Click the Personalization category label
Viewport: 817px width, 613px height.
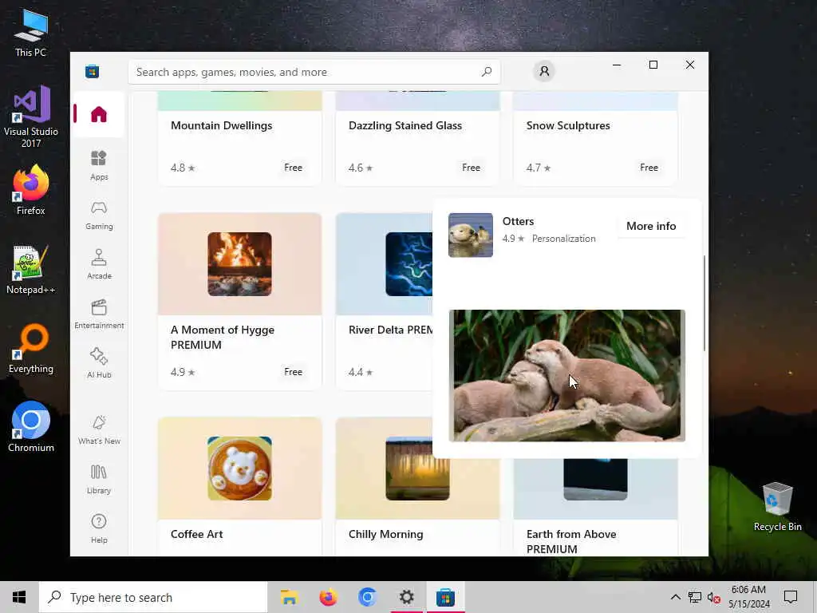point(564,239)
